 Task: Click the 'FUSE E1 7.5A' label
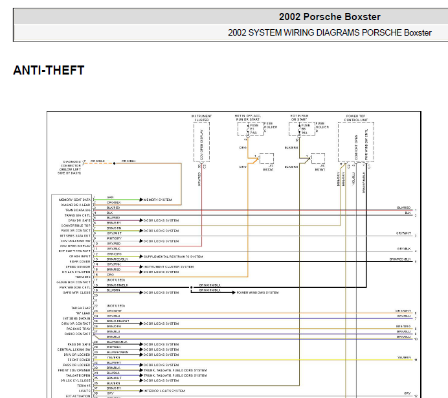pos(254,129)
